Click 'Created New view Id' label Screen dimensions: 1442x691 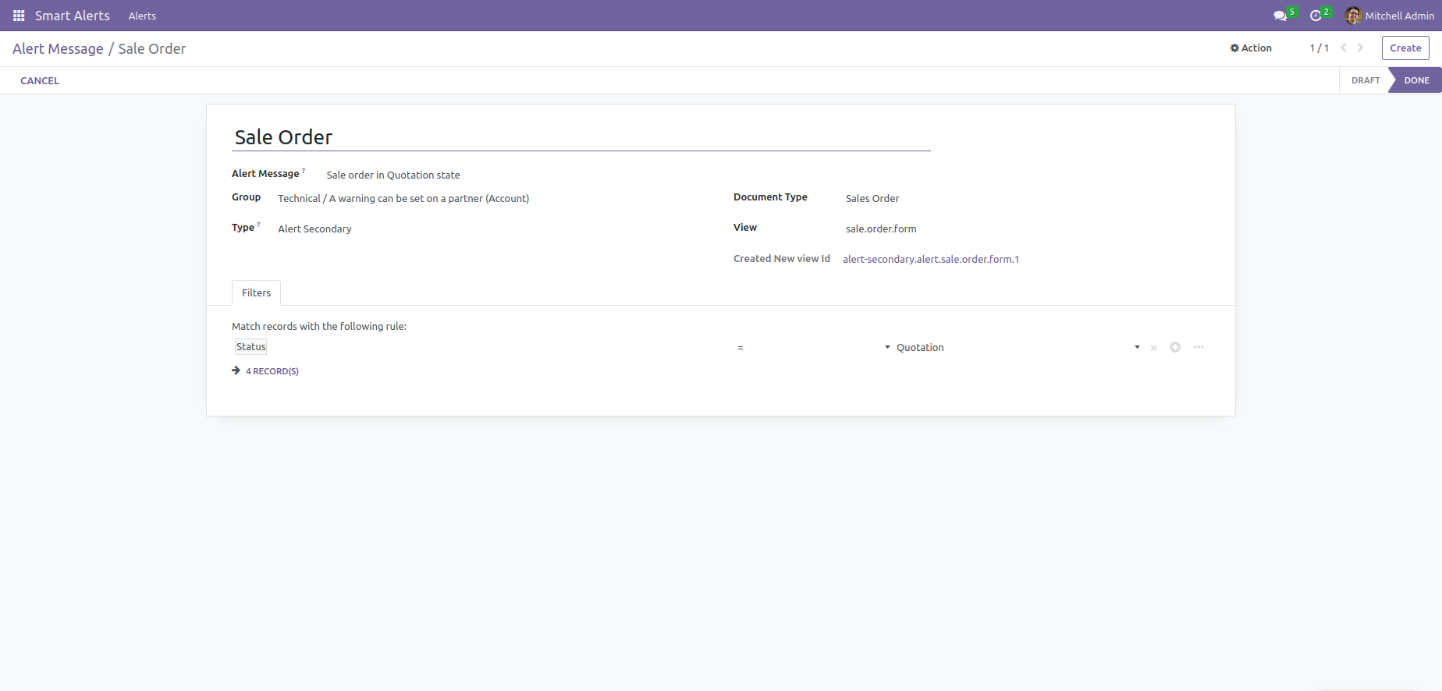point(782,258)
